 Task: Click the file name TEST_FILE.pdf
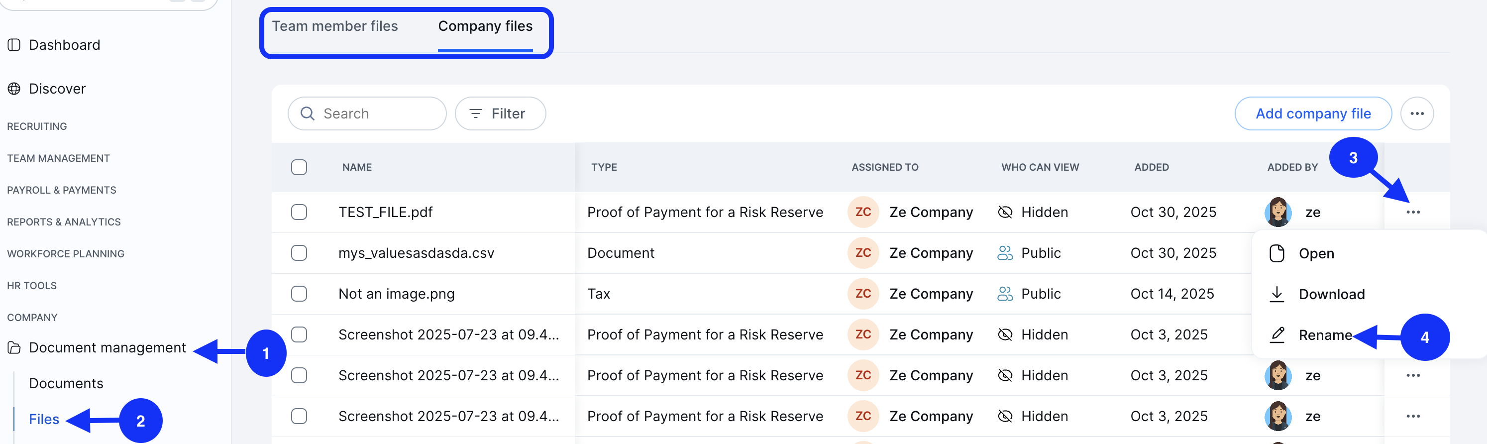click(x=386, y=213)
